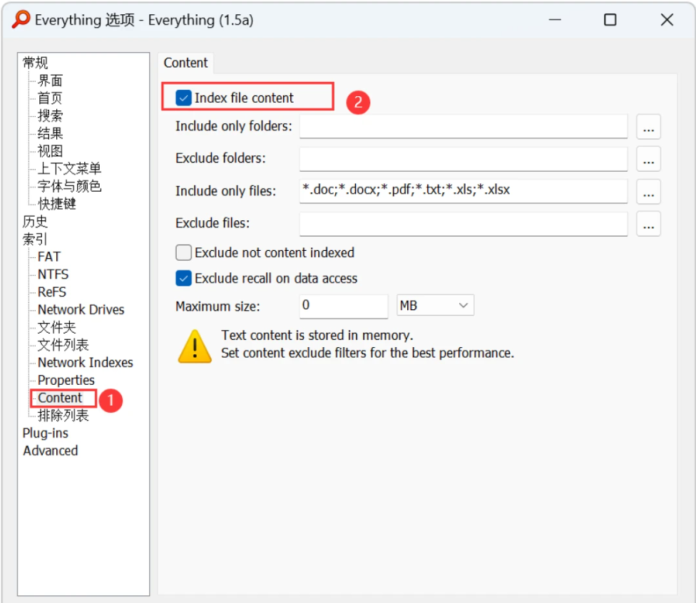Open the NTFS index settings
This screenshot has width=696, height=603.
click(x=53, y=274)
